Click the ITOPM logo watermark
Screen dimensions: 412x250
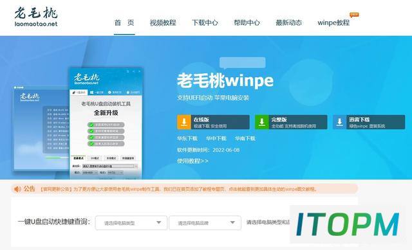(348, 224)
